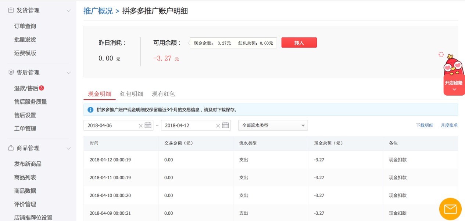Collapse the 售后管理 menu chevron
The image size is (465, 221).
[x=68, y=73]
